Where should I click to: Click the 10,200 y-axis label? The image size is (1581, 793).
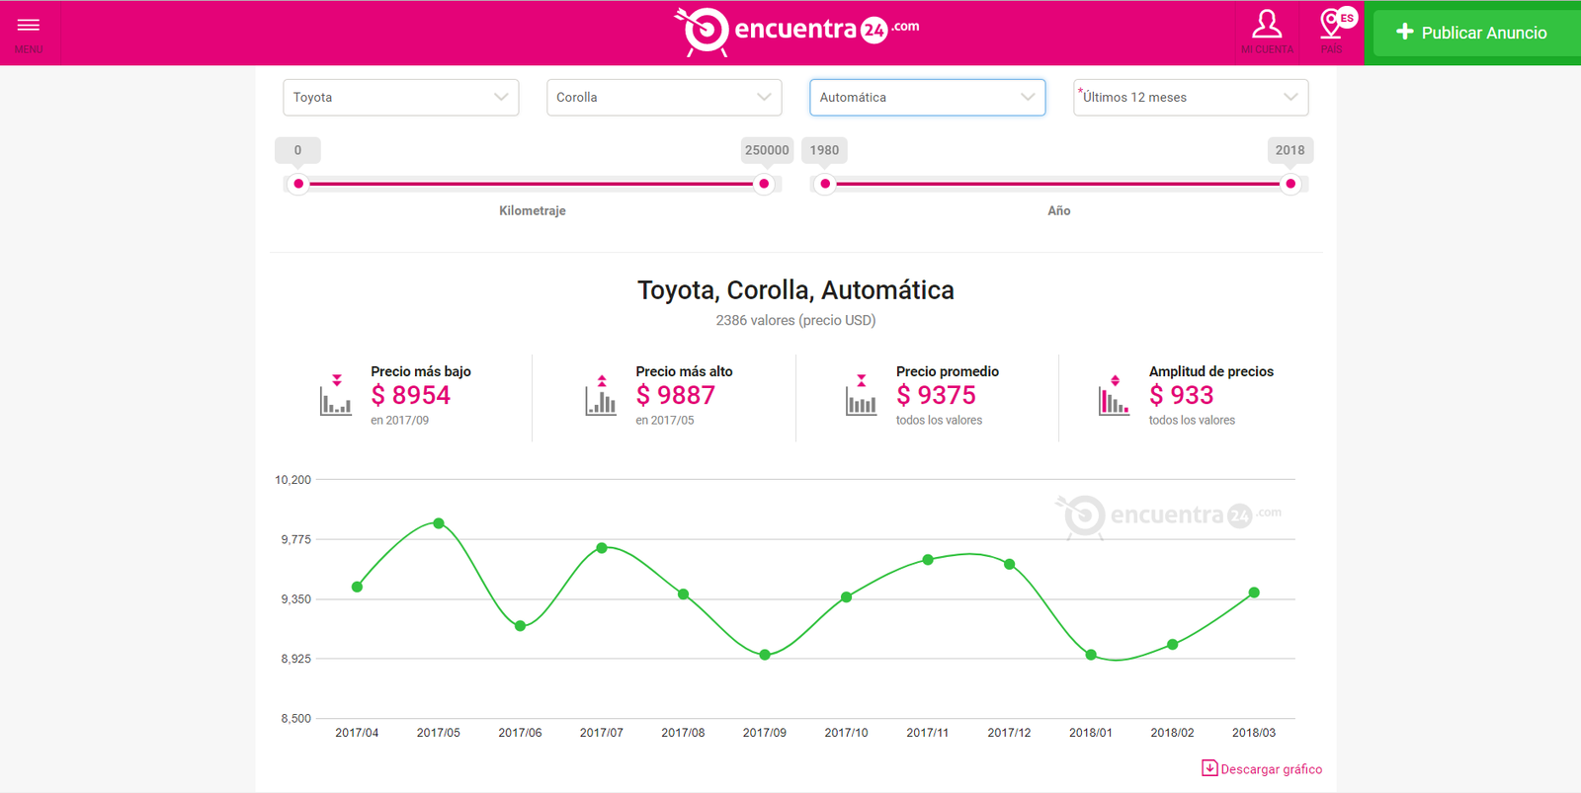click(292, 480)
